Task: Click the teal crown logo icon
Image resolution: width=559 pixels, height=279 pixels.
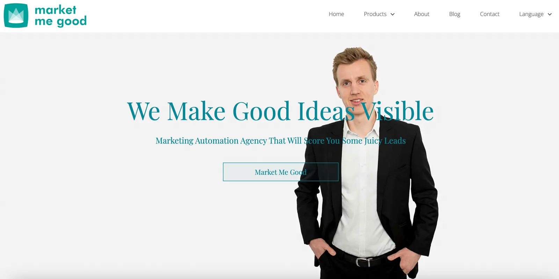Action: click(16, 15)
